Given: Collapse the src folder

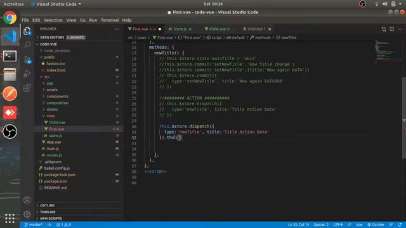Looking at the screenshot, I should point(79,77).
